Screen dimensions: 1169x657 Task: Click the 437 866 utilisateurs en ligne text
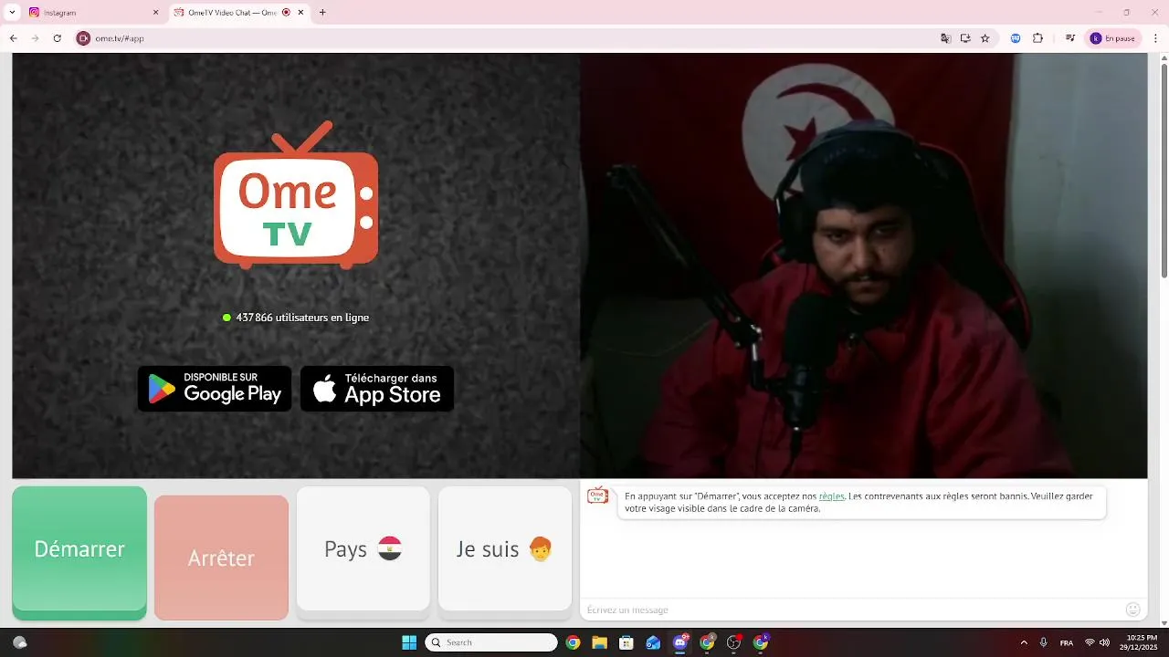(302, 318)
